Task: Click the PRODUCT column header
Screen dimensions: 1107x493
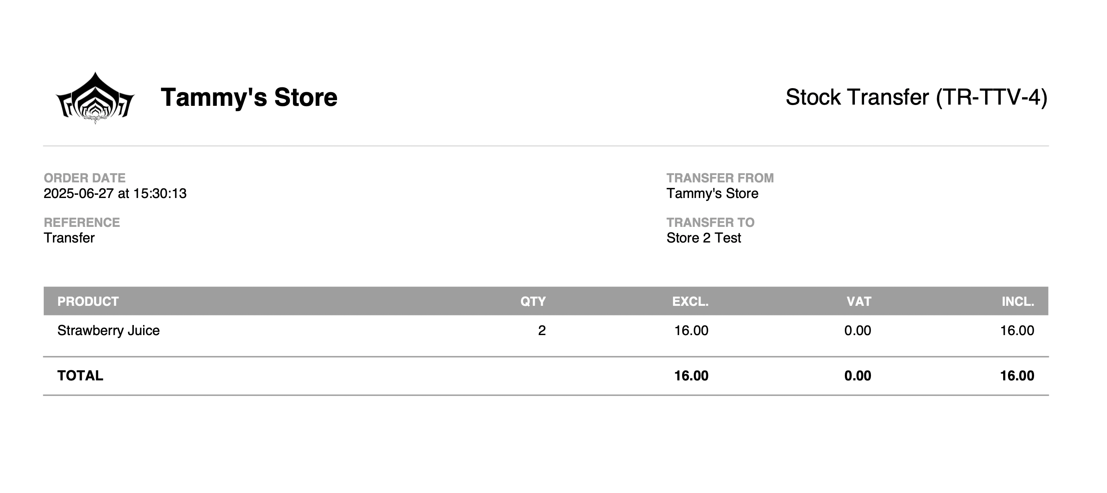Action: (x=88, y=301)
